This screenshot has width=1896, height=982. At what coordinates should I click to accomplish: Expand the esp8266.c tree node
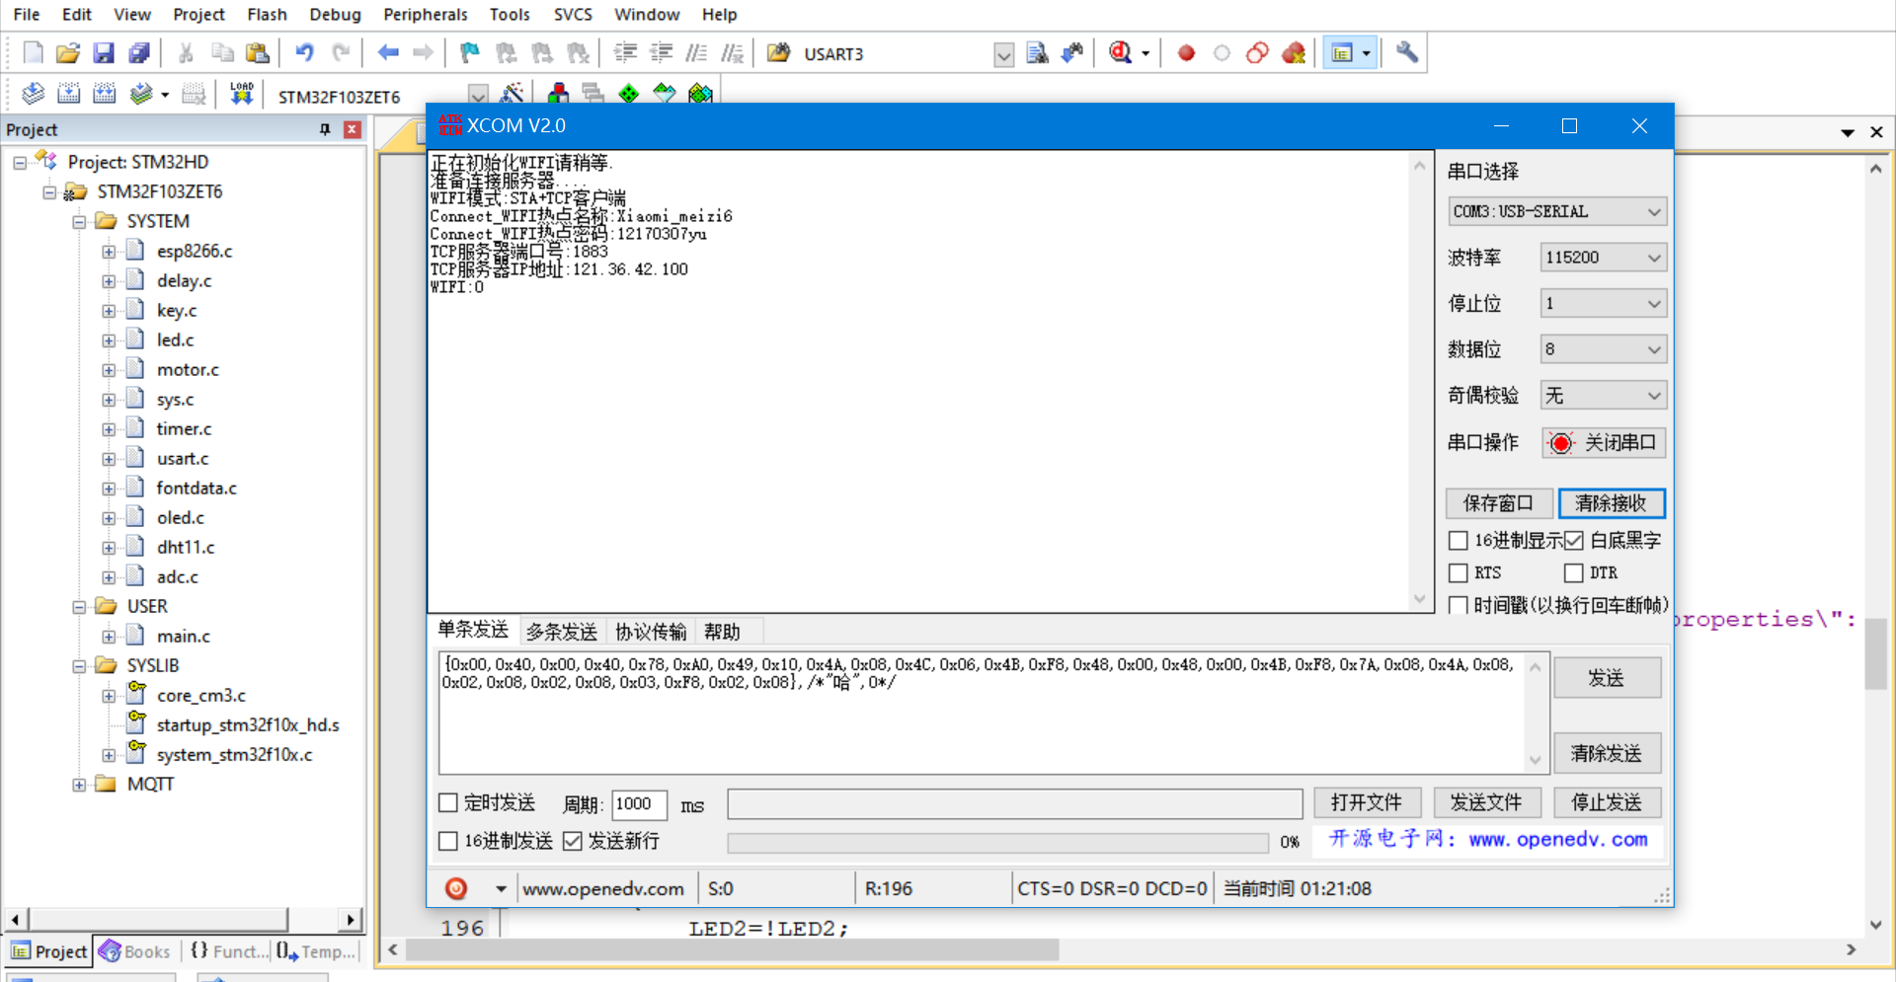click(110, 251)
